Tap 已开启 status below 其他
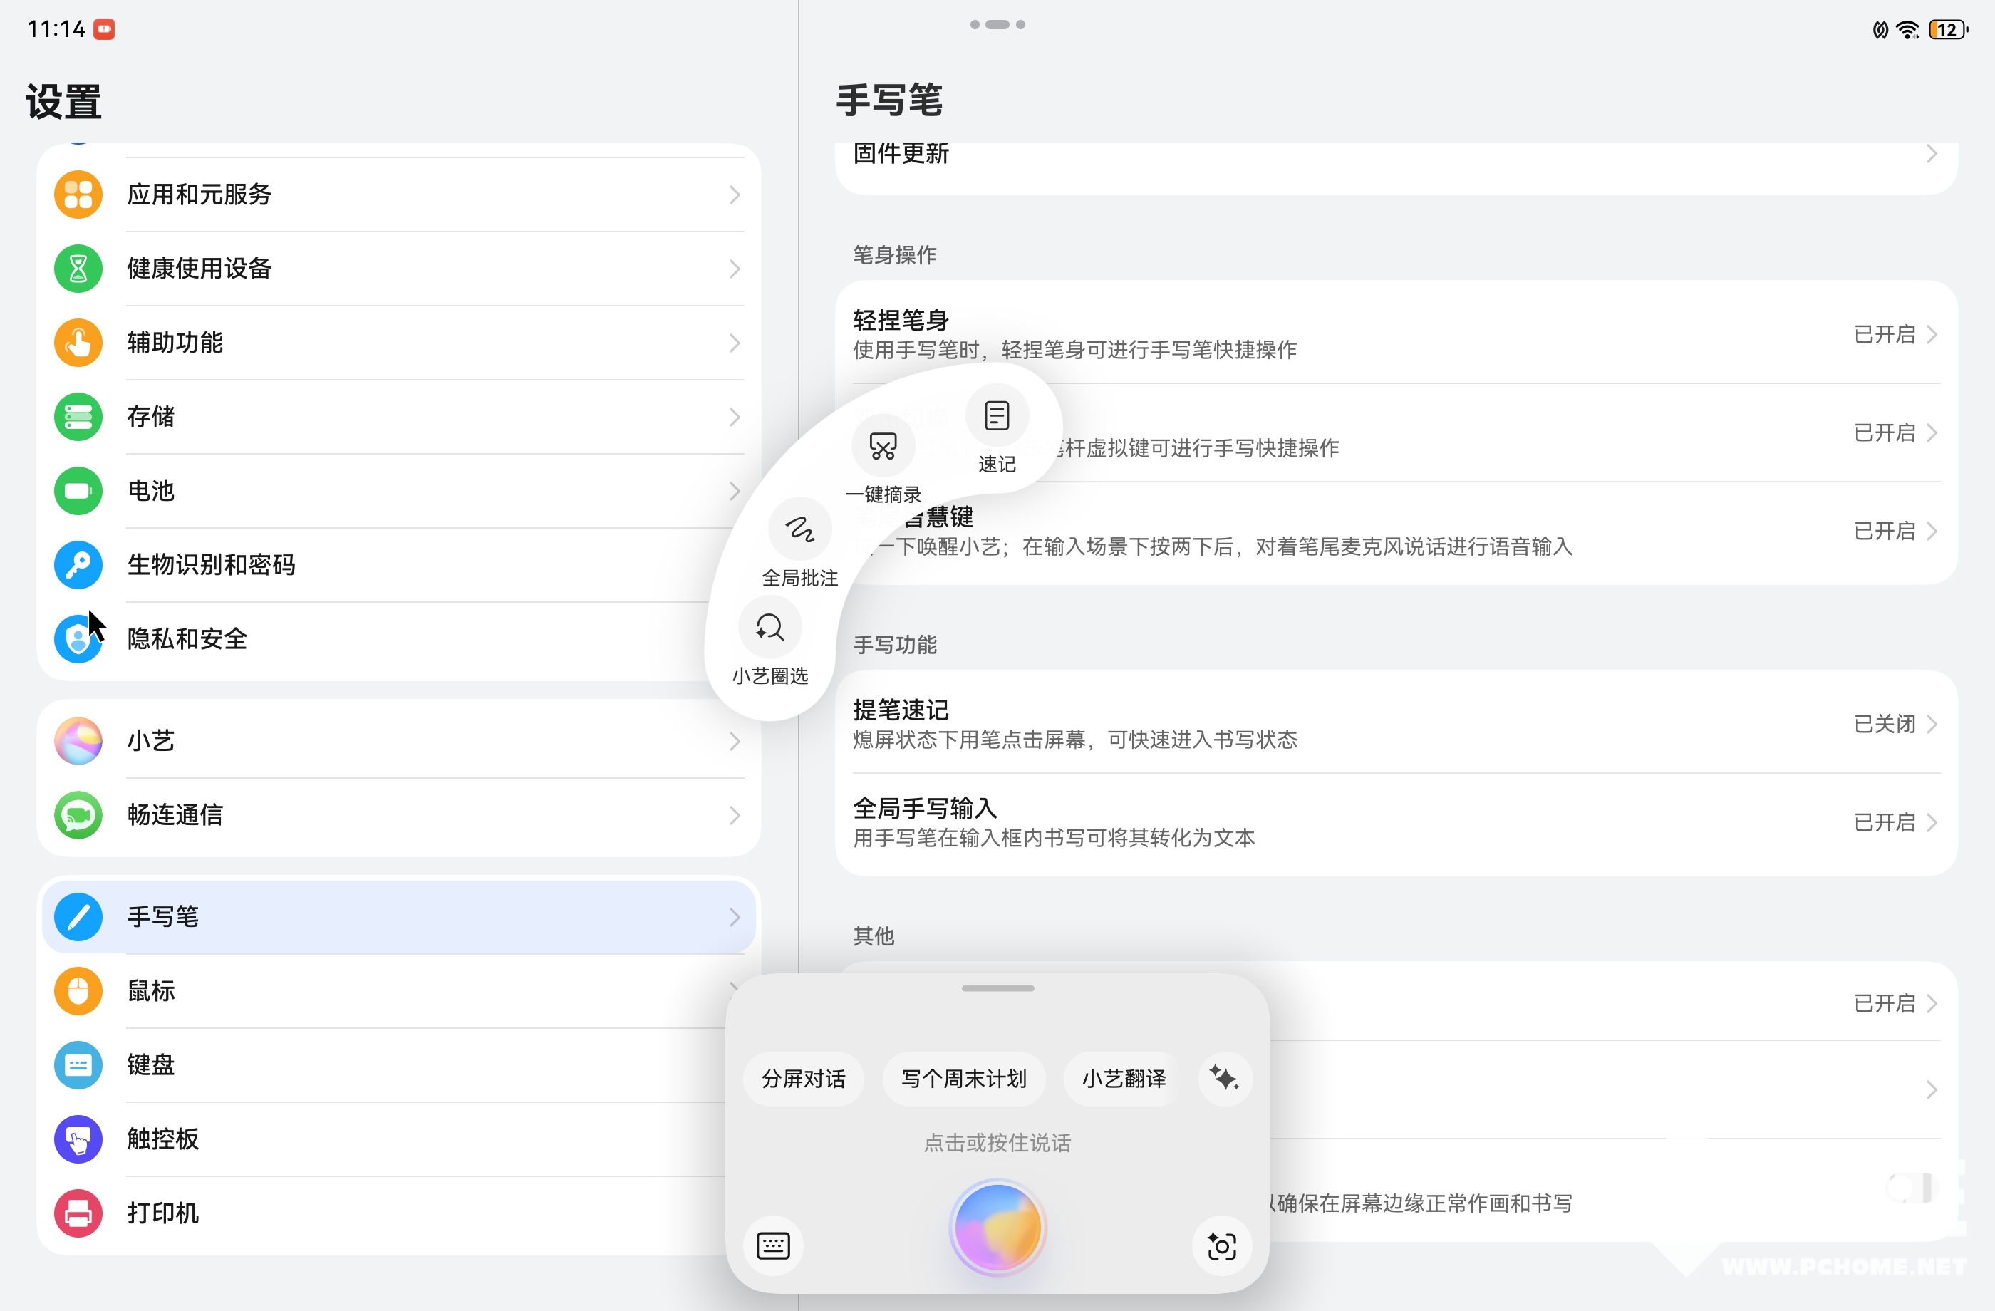Image resolution: width=1995 pixels, height=1311 pixels. [x=1885, y=1003]
